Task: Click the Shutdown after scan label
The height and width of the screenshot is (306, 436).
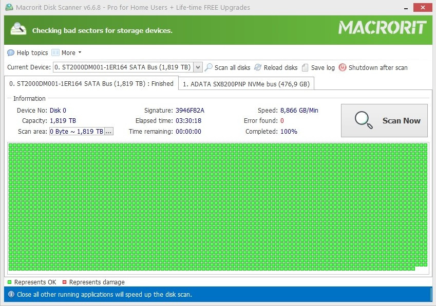Action: [378, 67]
